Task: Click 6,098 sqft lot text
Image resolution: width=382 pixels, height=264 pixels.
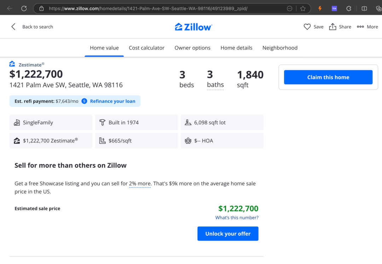Action: [x=210, y=123]
